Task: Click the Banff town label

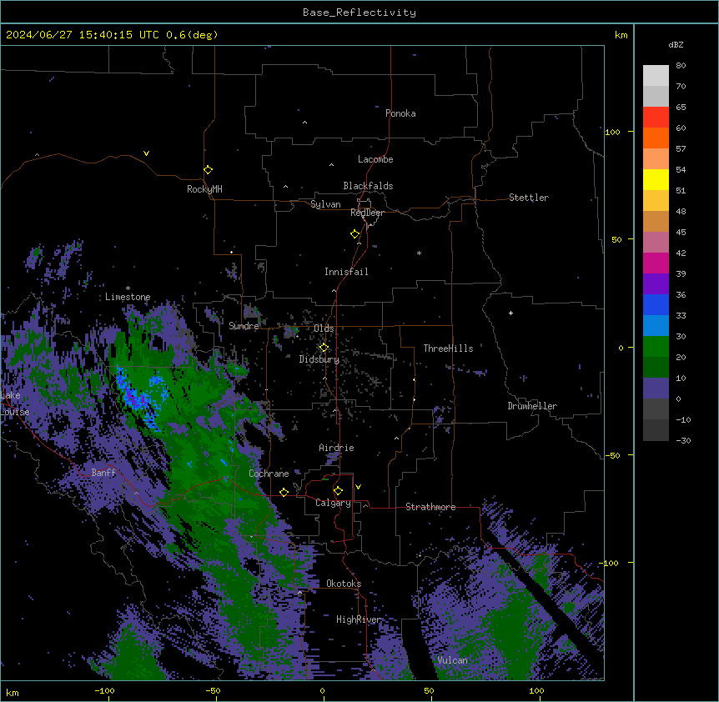Action: 103,473
